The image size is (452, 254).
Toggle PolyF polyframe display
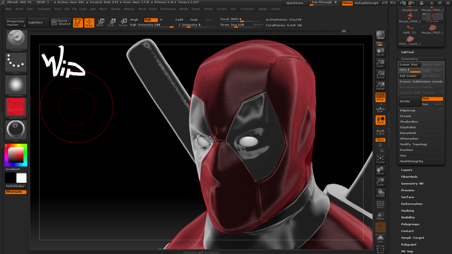coord(380,205)
